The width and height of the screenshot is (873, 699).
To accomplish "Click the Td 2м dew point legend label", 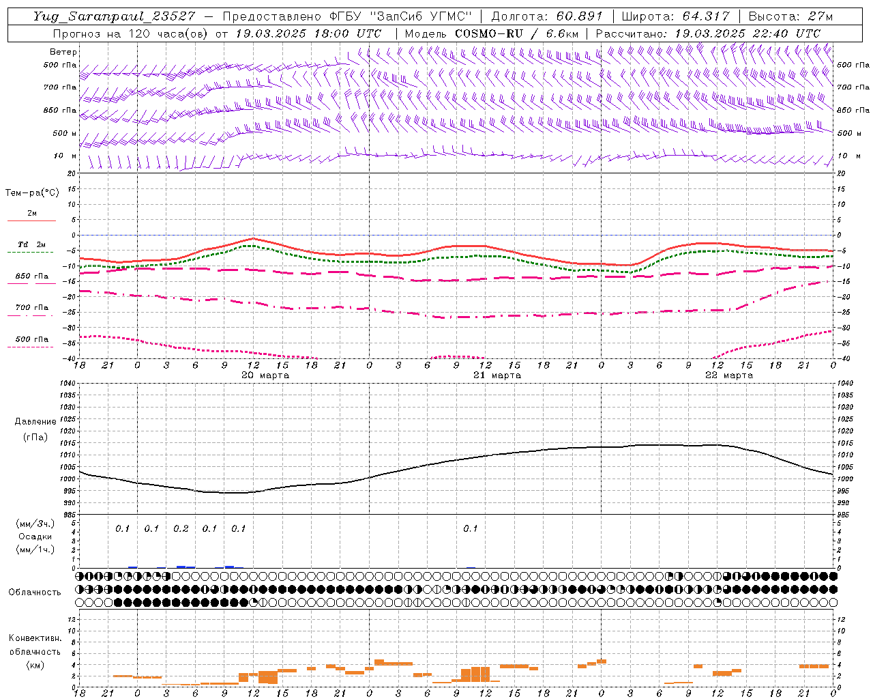I will 32,244.
